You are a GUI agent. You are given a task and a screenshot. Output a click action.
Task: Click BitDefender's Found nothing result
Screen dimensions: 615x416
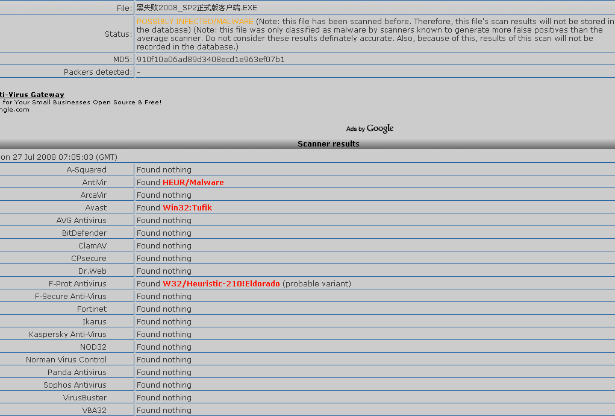pos(164,233)
